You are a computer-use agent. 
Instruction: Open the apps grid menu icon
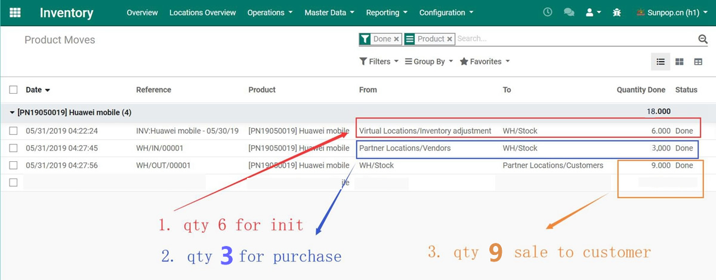(x=16, y=13)
